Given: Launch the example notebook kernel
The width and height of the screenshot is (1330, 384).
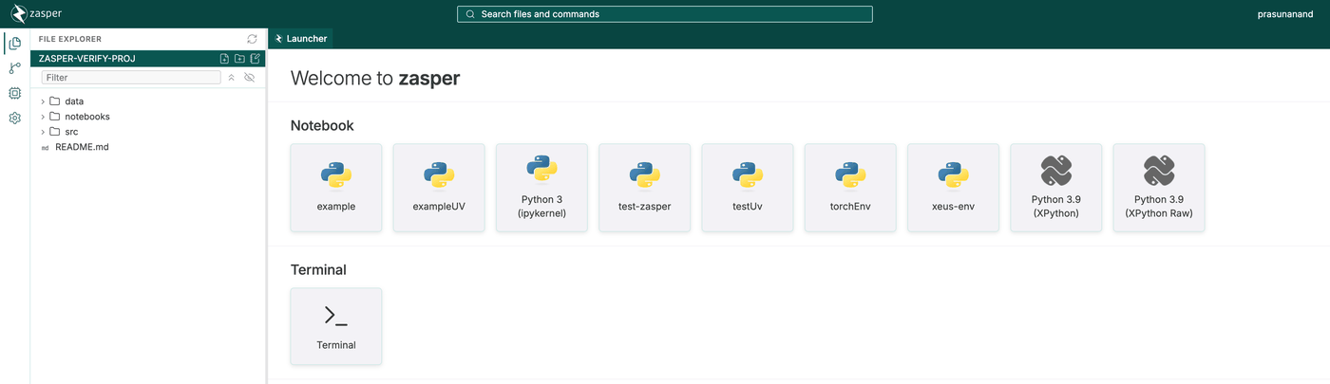Looking at the screenshot, I should pos(336,188).
